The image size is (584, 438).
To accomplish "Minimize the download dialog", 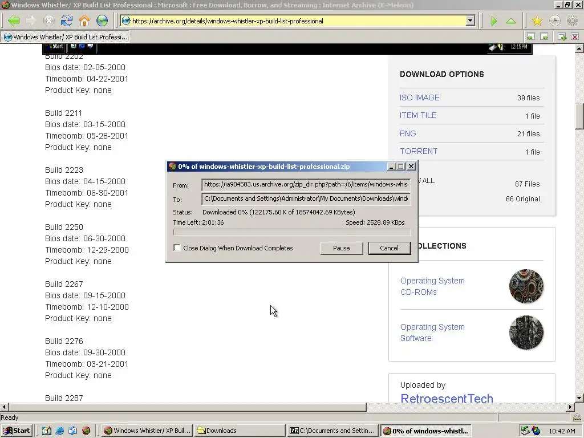I will pyautogui.click(x=391, y=167).
